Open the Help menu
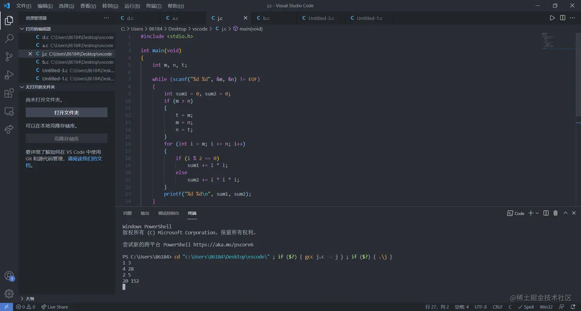The width and height of the screenshot is (581, 311). tap(176, 6)
